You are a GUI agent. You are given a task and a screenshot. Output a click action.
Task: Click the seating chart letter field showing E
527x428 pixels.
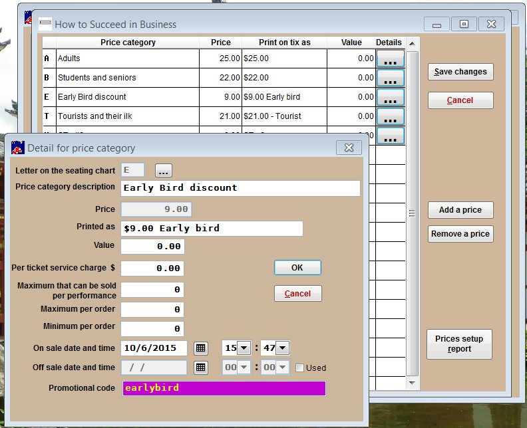tap(133, 170)
